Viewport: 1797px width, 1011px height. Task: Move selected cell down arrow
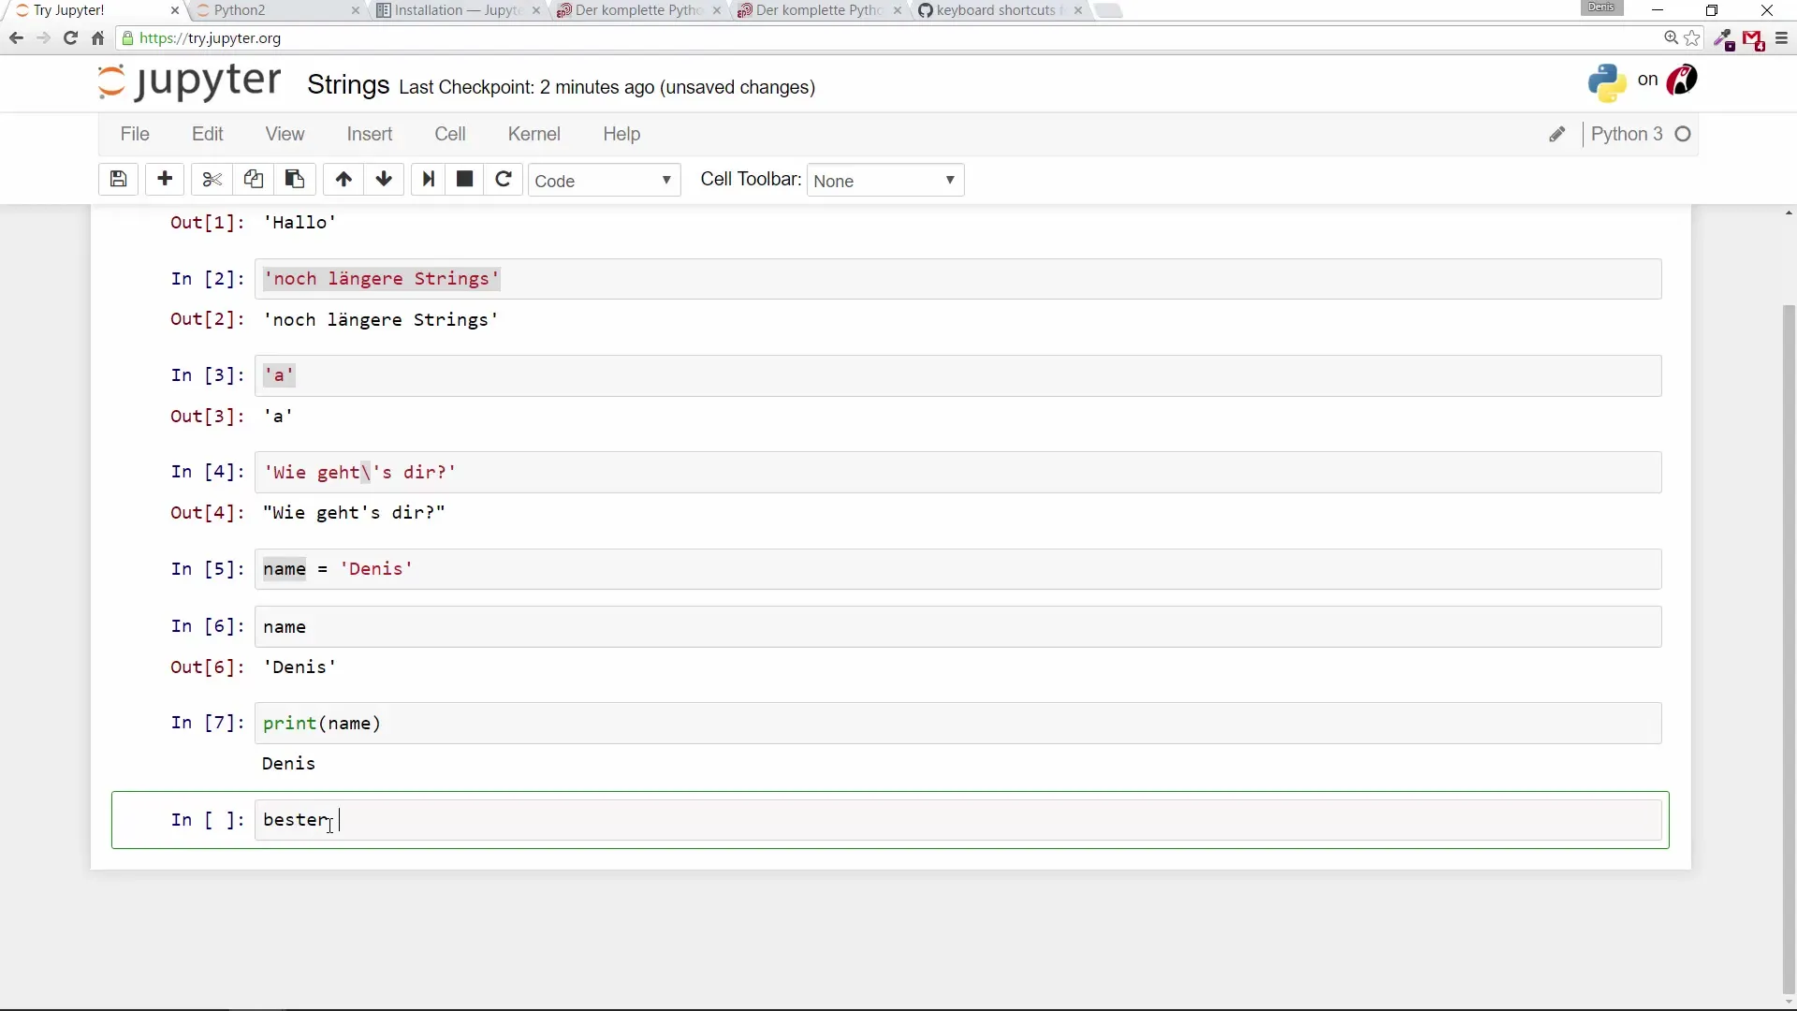tap(384, 179)
